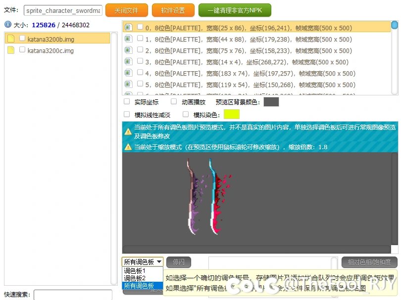Open the yellow 模拟染色 color swatch
This screenshot has width=401, height=300.
[232, 114]
